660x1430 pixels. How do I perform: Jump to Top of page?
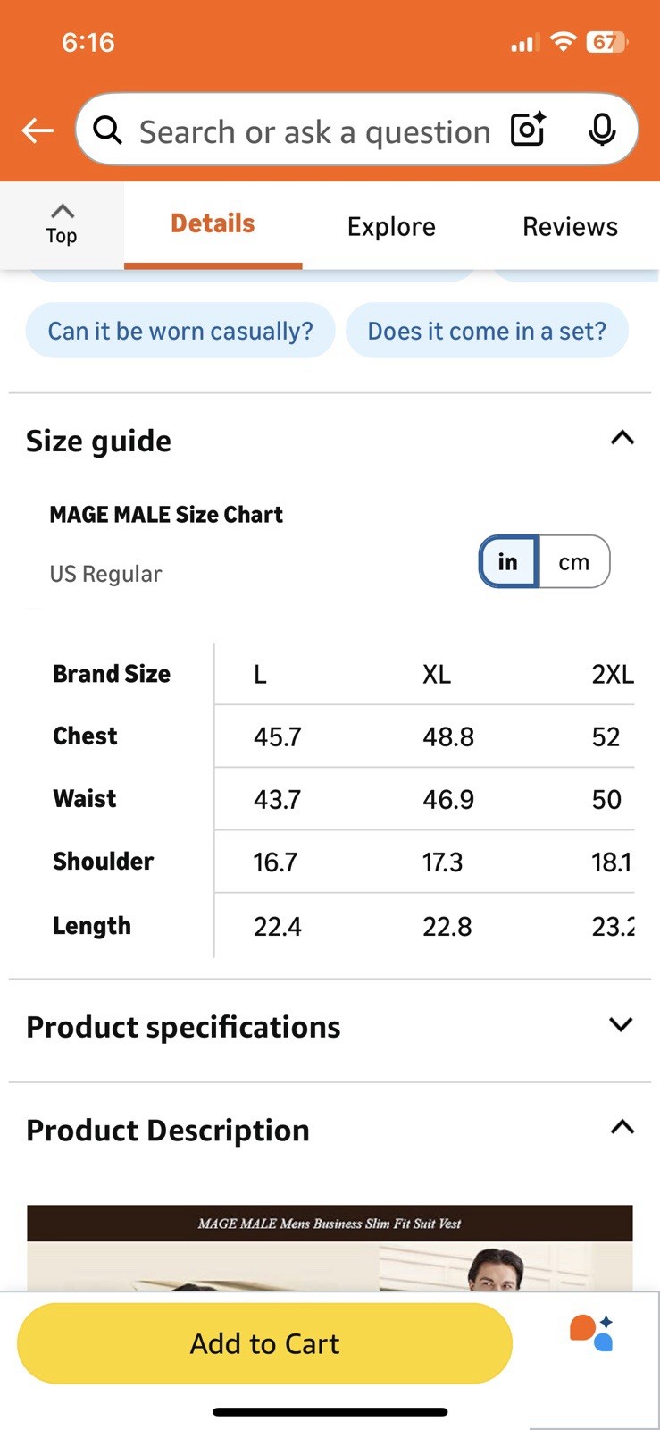(x=62, y=224)
